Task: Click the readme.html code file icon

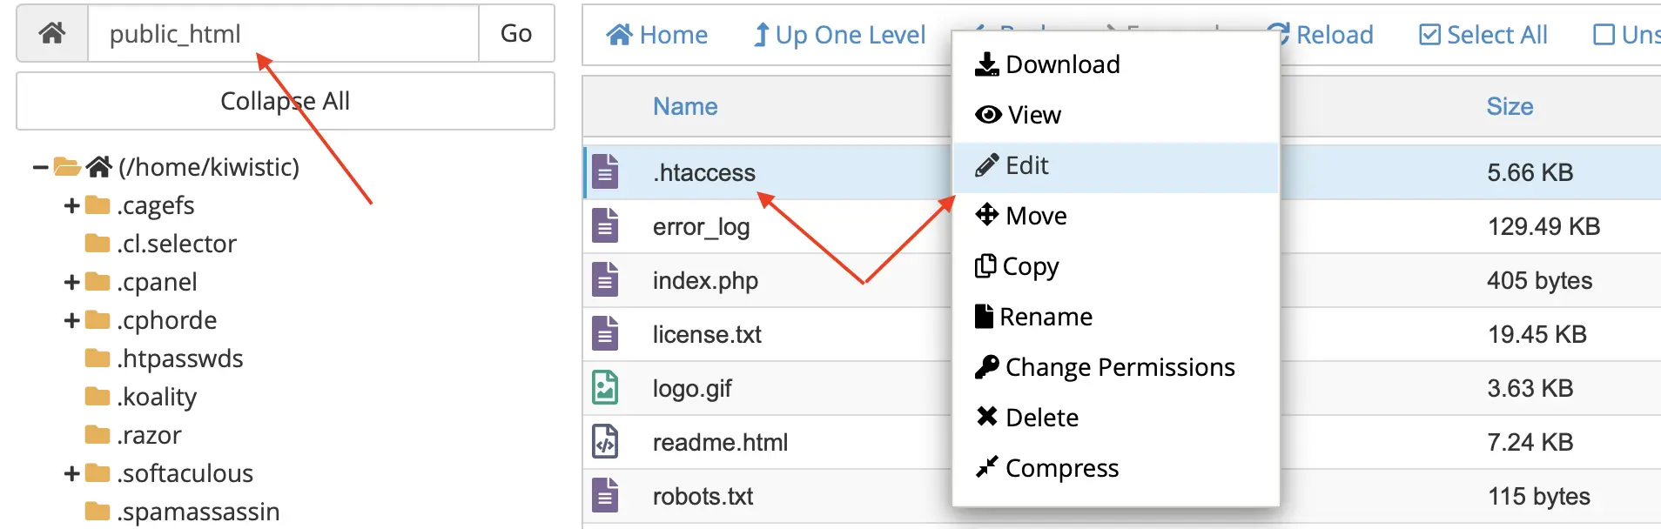Action: pos(605,441)
